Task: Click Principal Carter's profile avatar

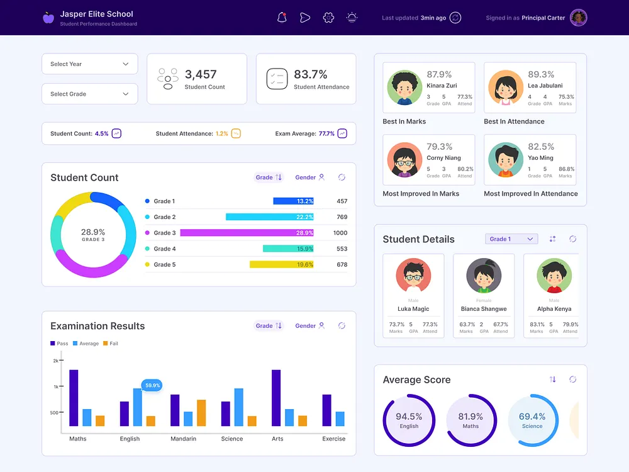Action: [577, 17]
